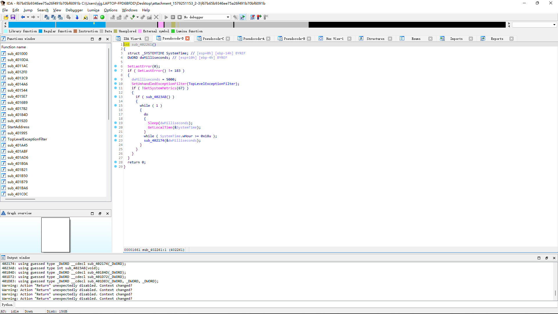The image size is (558, 314).
Task: Toggle breakpoint dot on line 28
Action: [116, 162]
